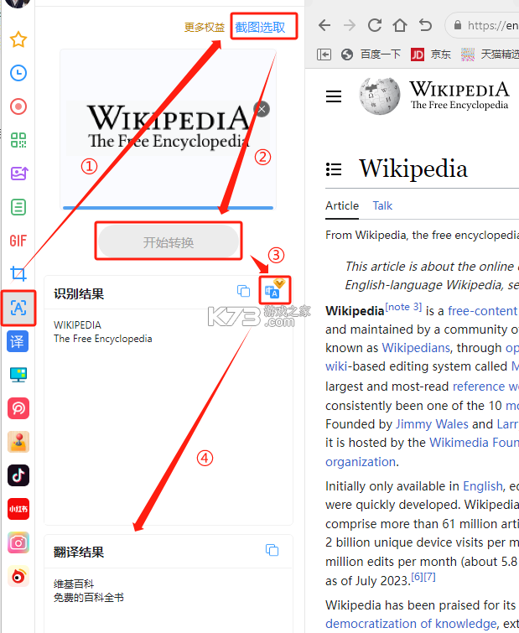The height and width of the screenshot is (633, 519).
Task: Open the favorites star in sidebar
Action: pyautogui.click(x=18, y=39)
